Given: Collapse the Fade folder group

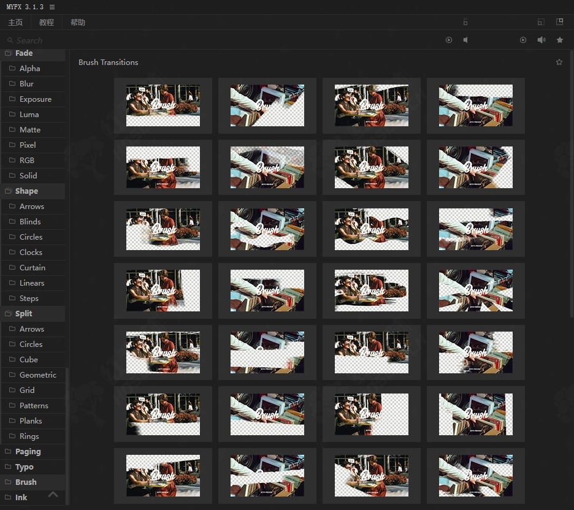Looking at the screenshot, I should 24,53.
